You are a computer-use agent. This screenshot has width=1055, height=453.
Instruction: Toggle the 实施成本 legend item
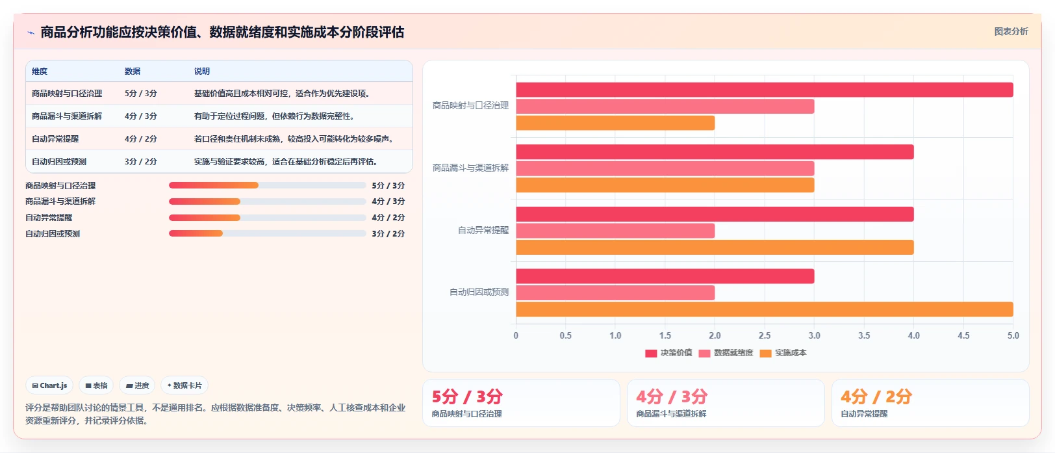click(783, 353)
